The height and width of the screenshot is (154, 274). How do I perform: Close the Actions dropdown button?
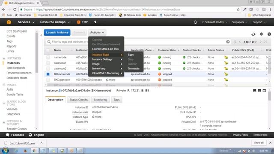click(97, 33)
